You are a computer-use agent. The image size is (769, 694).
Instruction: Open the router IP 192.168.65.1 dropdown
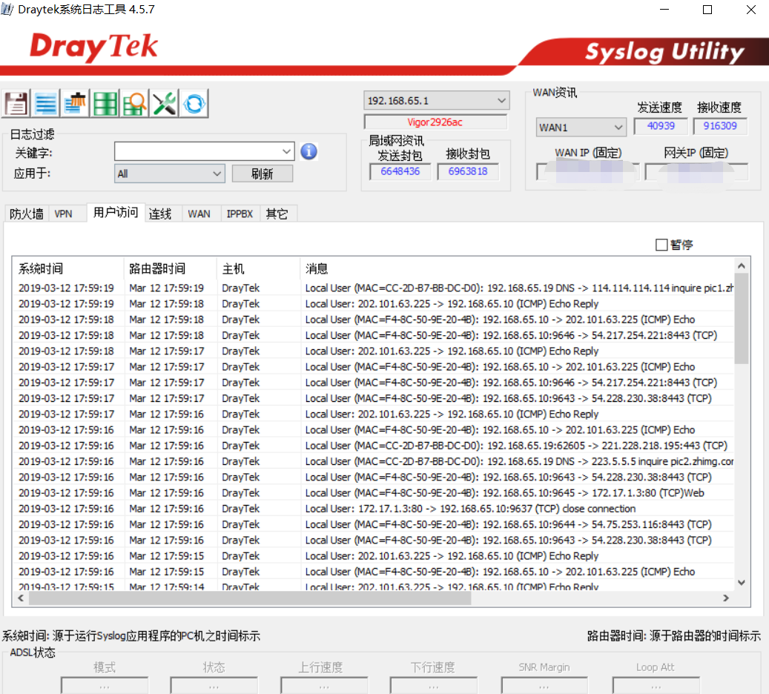(x=437, y=101)
